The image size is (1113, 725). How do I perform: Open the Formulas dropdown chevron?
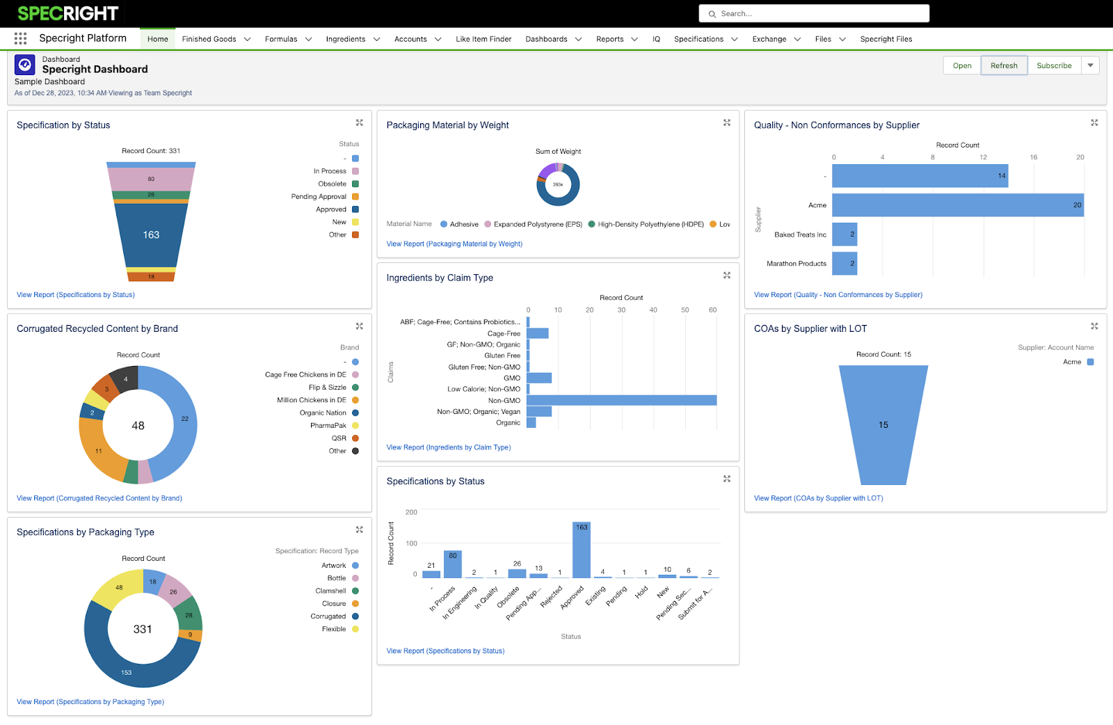[308, 39]
